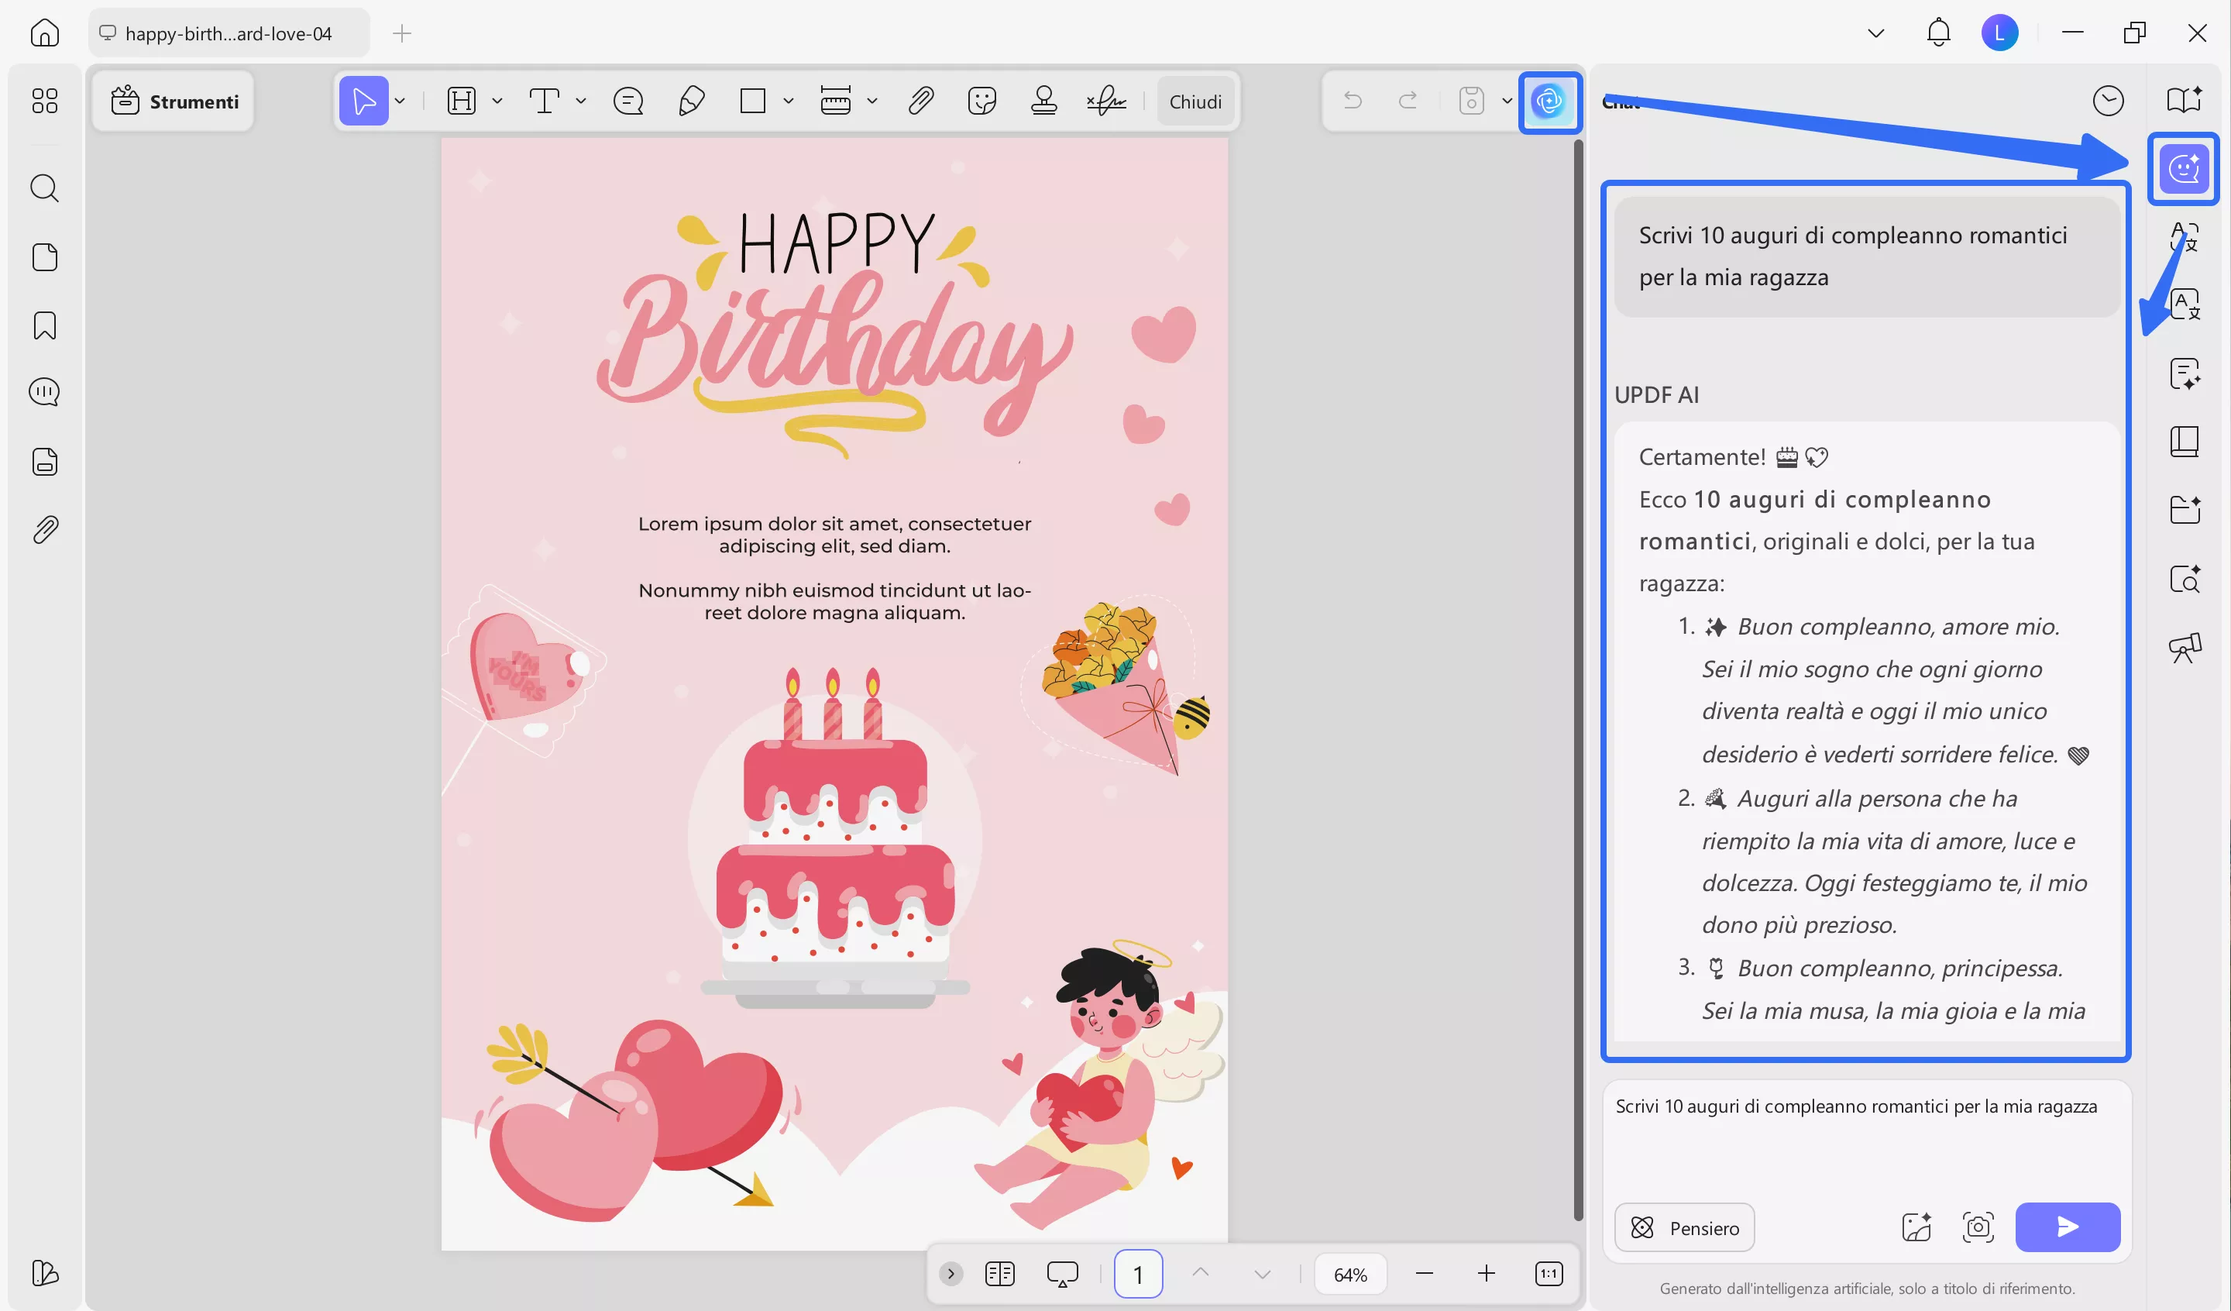Expand the shapes tool dropdown
This screenshot has height=1311, width=2231.
click(789, 100)
